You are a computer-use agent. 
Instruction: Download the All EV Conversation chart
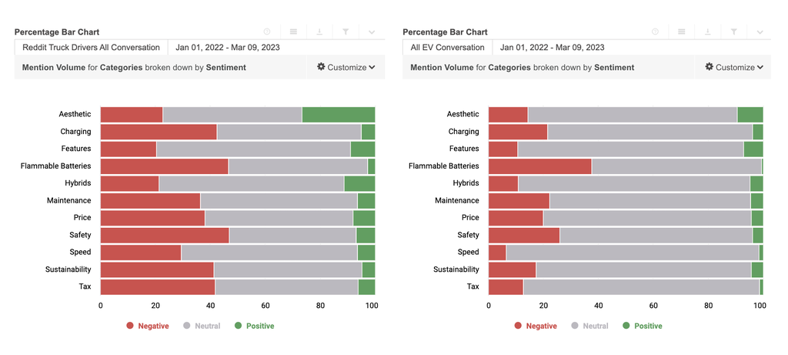707,32
